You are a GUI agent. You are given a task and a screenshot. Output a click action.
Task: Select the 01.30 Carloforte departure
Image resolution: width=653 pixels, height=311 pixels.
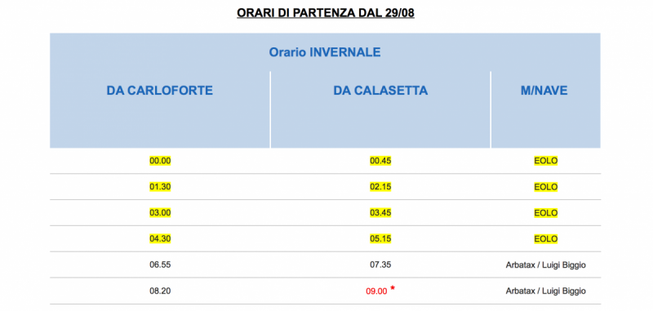click(x=160, y=187)
